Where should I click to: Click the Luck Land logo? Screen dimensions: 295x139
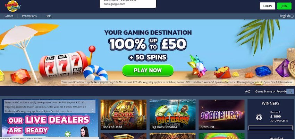[x=13, y=6]
